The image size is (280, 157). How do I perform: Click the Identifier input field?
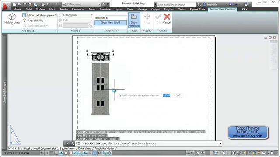pyautogui.click(x=116, y=17)
